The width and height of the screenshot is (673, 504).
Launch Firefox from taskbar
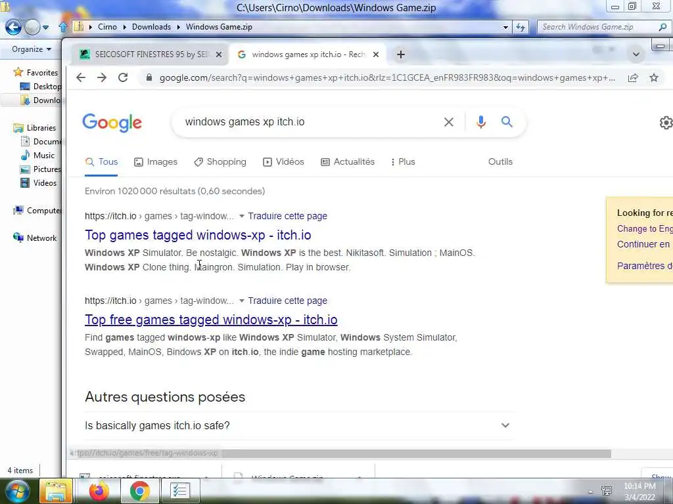(99, 491)
